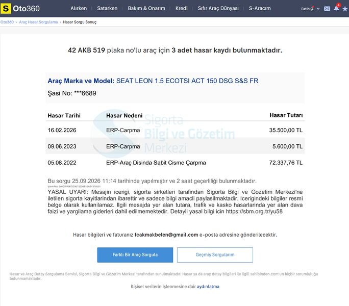Click the 42 AKB 519 plate number
The height and width of the screenshot is (306, 349).
[x=86, y=50]
